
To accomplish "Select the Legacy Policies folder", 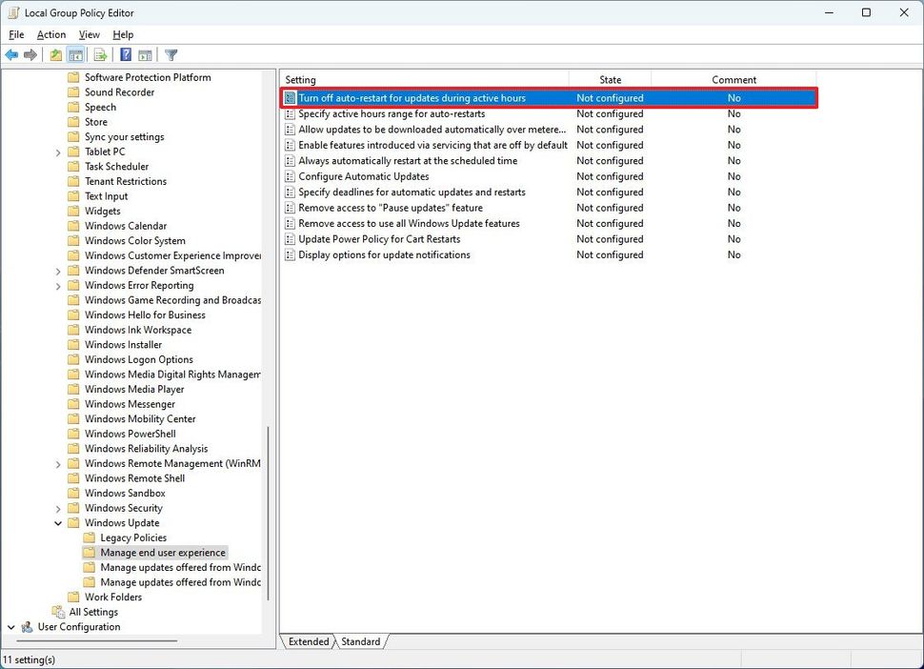I will coord(135,537).
